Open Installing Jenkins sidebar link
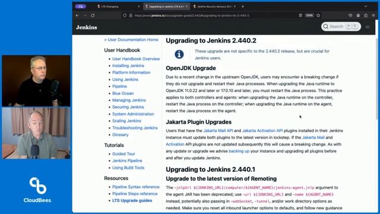The image size is (380, 214). click(128, 65)
